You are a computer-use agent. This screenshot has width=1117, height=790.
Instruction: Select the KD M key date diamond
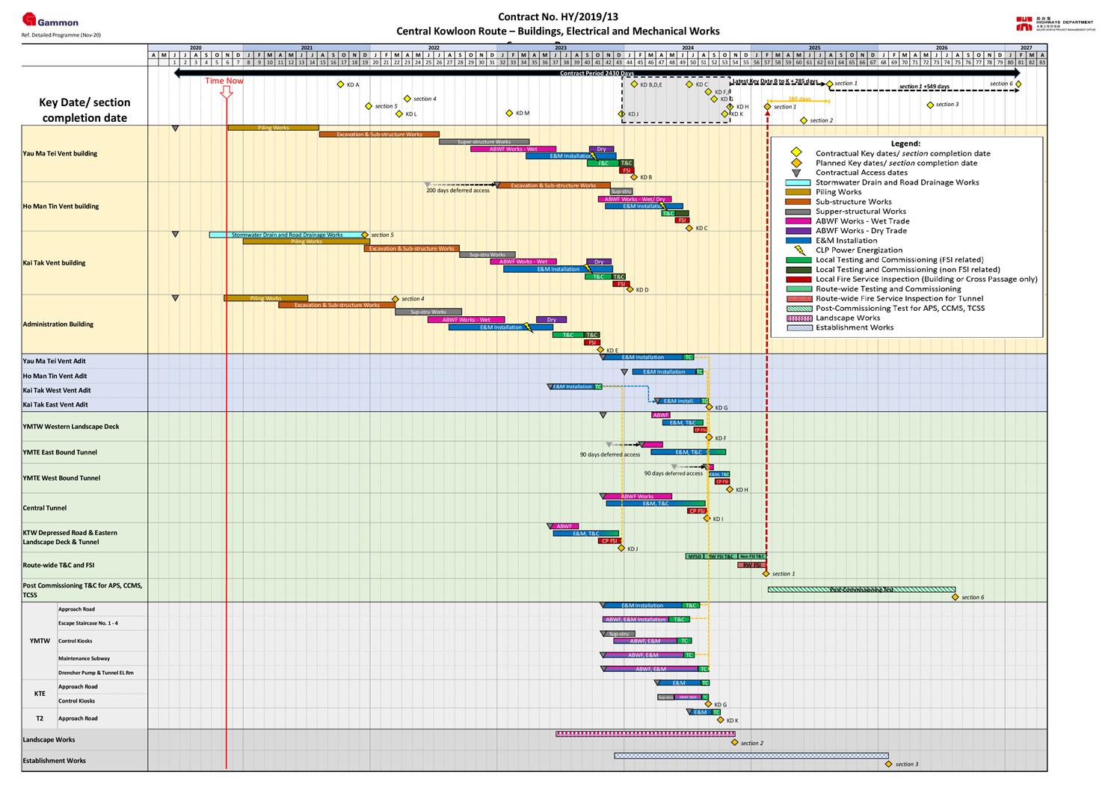(510, 114)
